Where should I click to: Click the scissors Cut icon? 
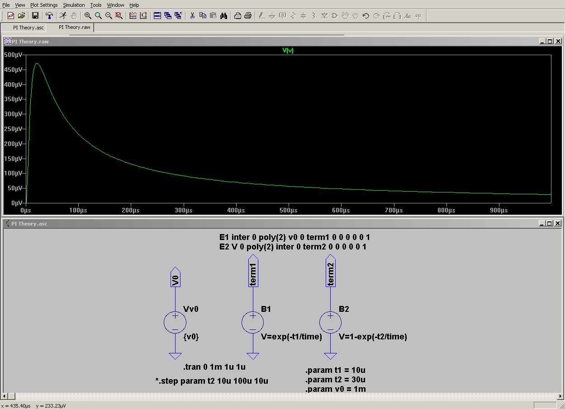coord(192,16)
